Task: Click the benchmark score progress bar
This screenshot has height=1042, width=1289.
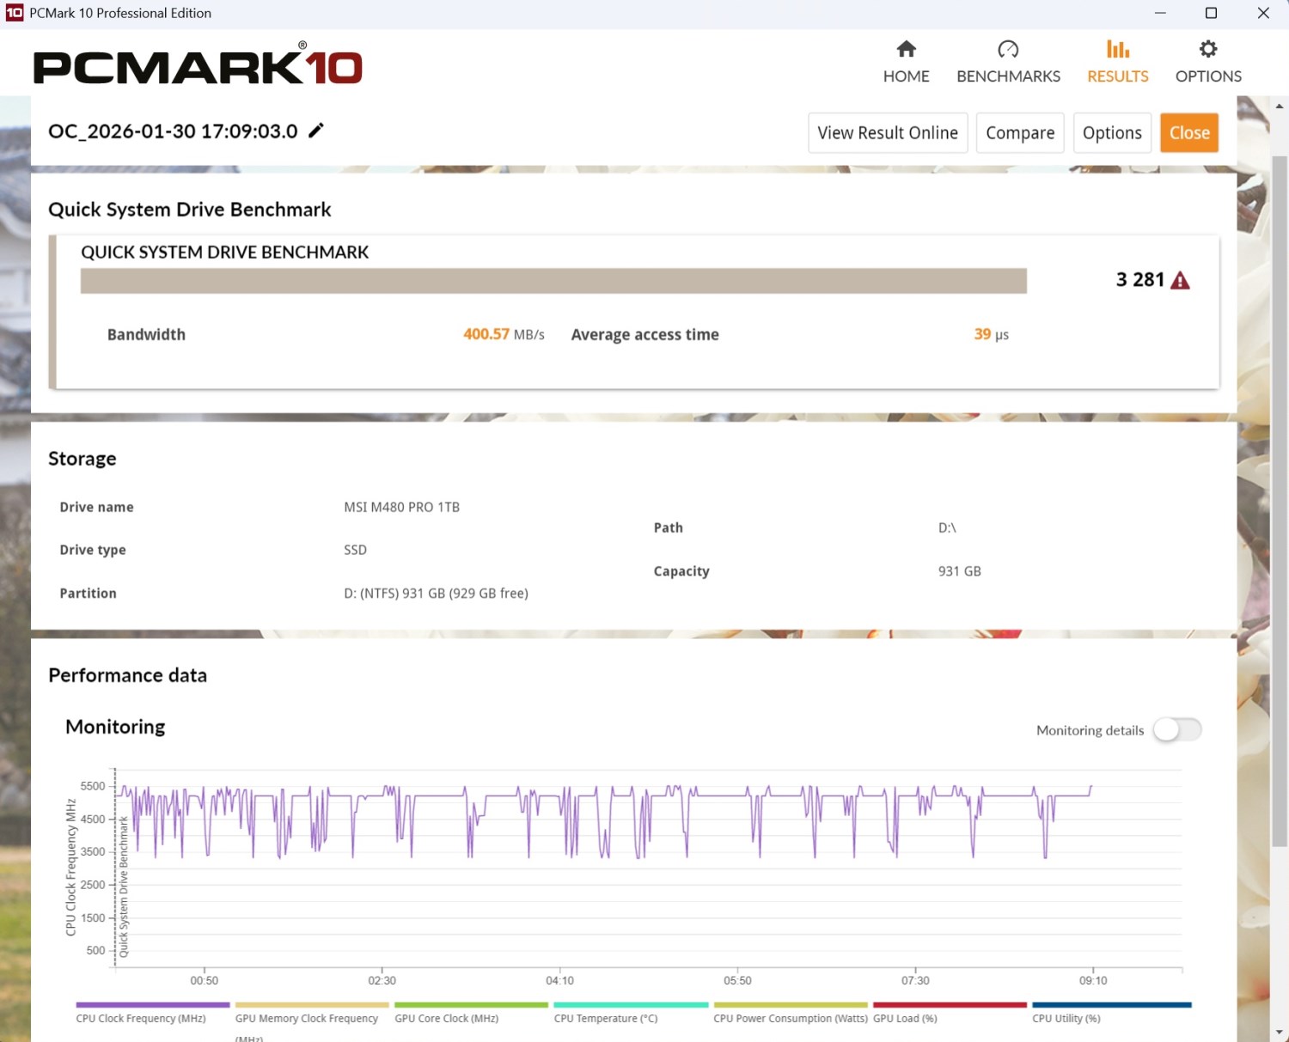Action: (x=553, y=281)
